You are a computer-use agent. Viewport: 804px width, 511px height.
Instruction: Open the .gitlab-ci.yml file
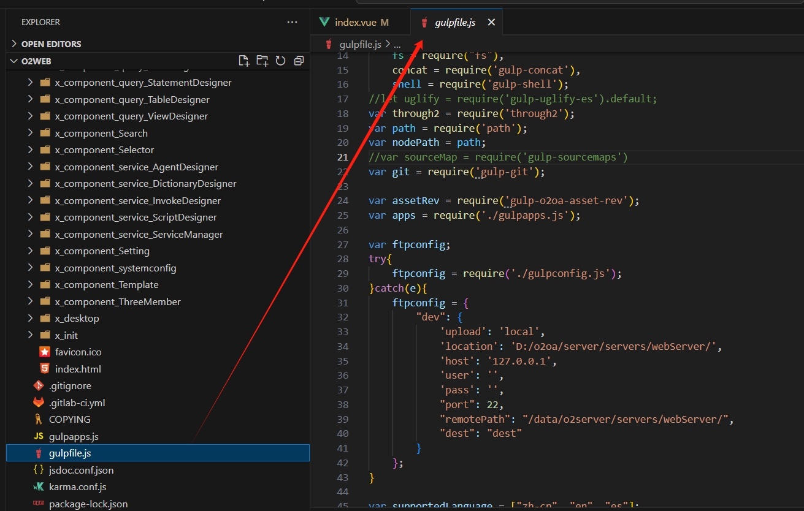[77, 403]
